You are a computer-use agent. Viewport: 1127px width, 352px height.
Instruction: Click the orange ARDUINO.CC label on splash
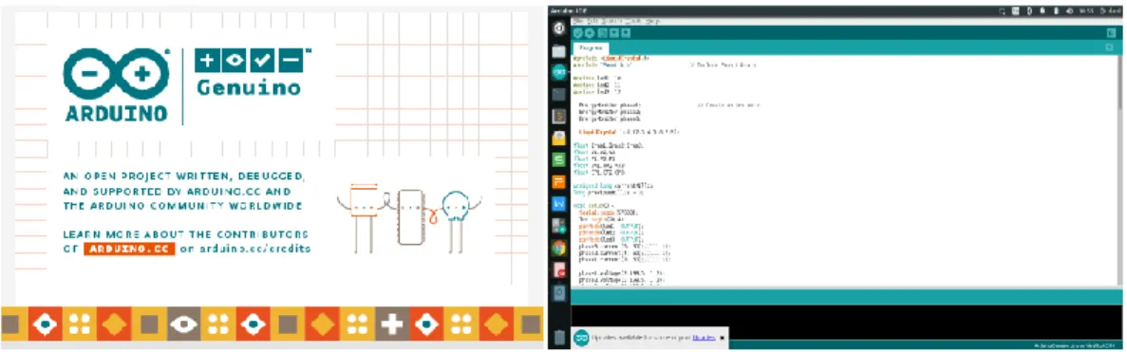tap(129, 249)
